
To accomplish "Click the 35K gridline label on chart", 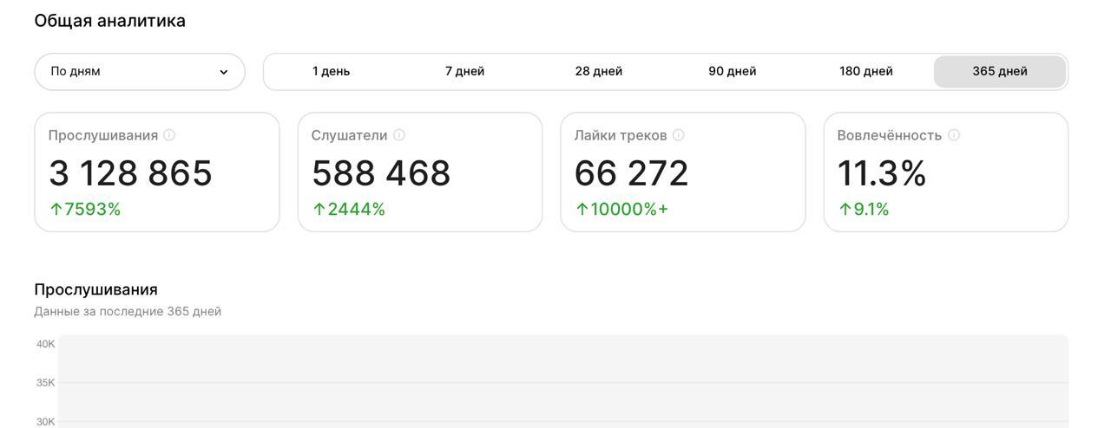I will point(45,383).
